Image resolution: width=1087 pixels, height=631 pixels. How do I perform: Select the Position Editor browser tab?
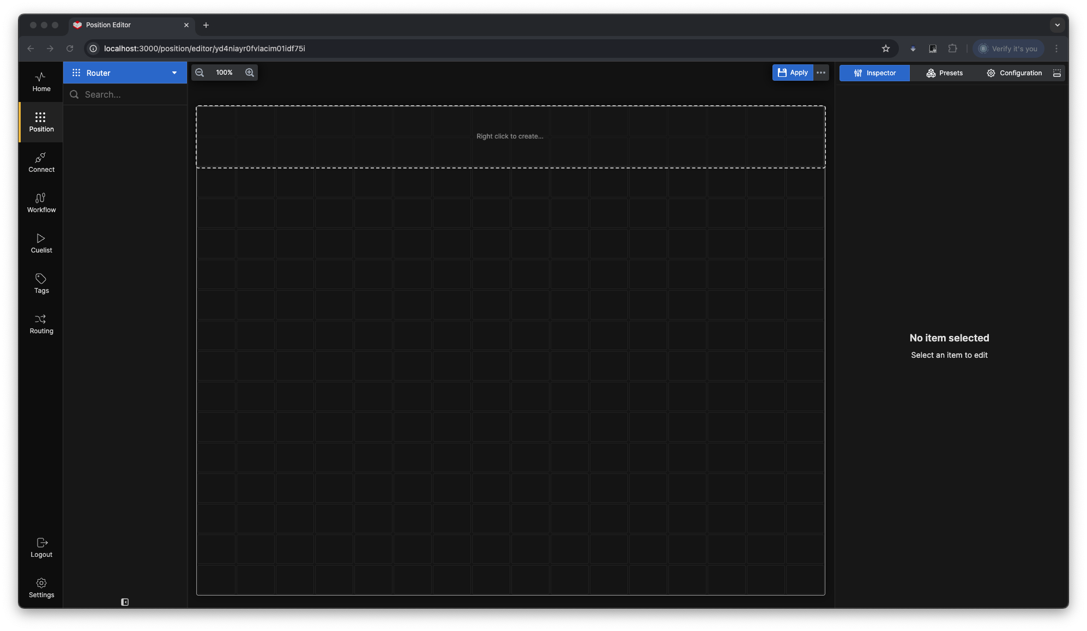coord(132,25)
